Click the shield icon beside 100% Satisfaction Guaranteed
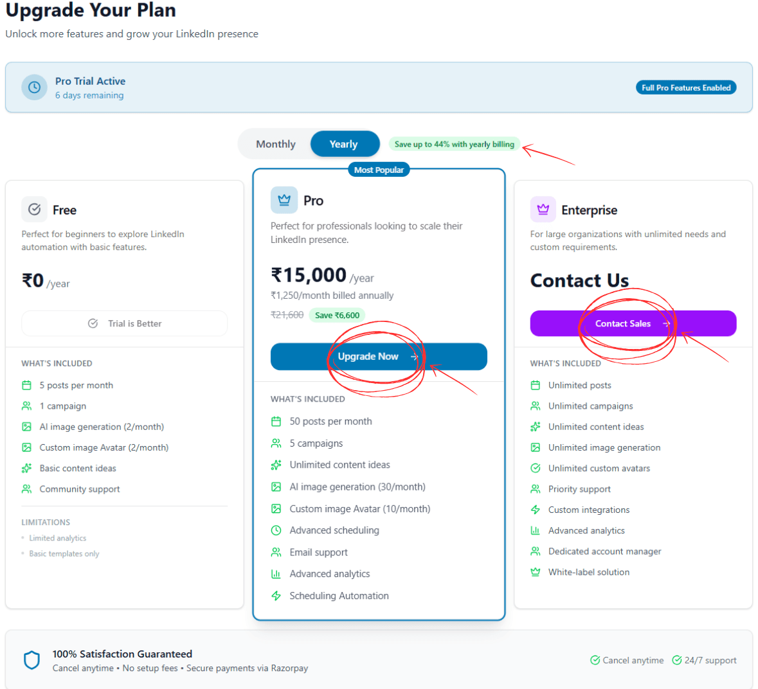Image resolution: width=758 pixels, height=689 pixels. [x=32, y=659]
